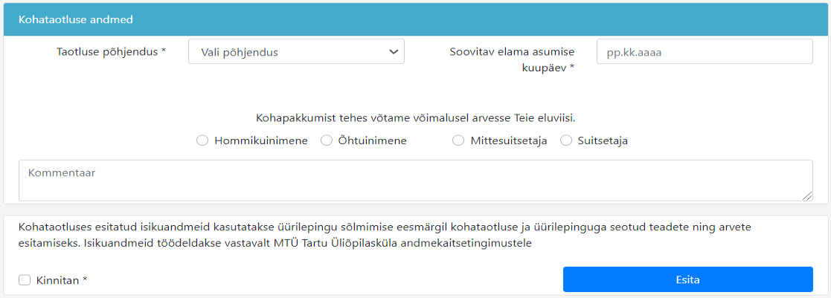Click the Kinnitan label text
Screen dimensions: 831x298
[x=62, y=280]
